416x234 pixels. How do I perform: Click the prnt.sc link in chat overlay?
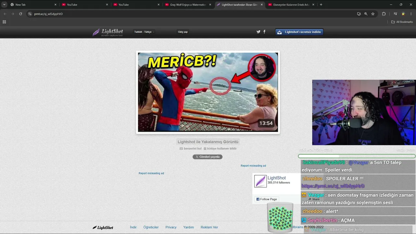coord(333,186)
